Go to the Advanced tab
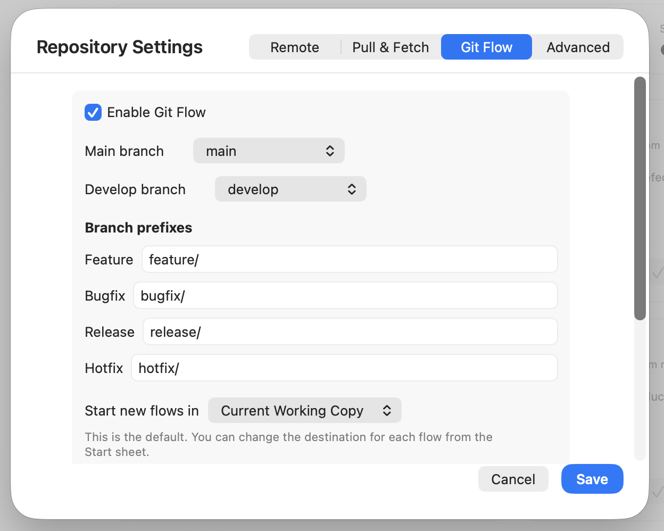664x531 pixels. pos(578,47)
